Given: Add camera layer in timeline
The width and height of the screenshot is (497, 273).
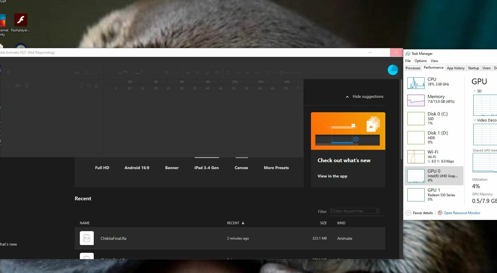Looking at the screenshot, I should coord(77,73).
